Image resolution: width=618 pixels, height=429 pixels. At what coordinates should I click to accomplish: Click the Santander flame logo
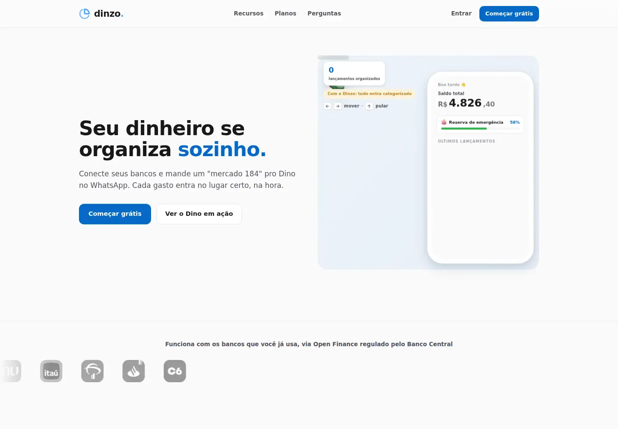click(133, 371)
